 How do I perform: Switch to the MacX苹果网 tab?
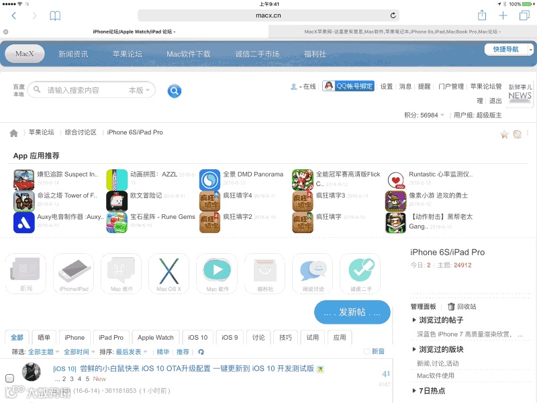coord(402,32)
